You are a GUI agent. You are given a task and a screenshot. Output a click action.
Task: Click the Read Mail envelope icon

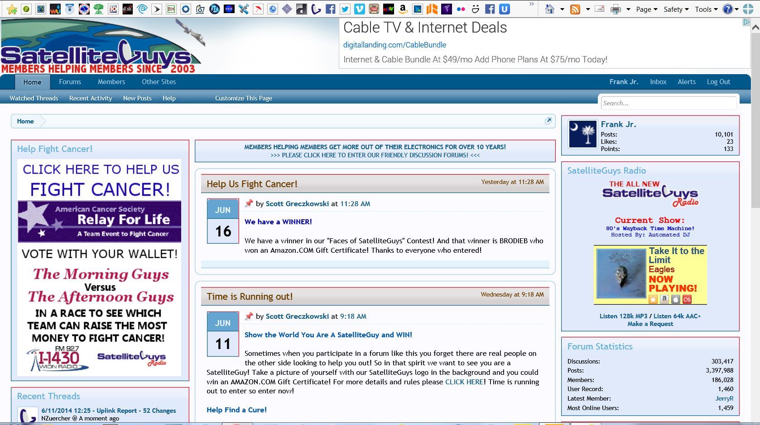tap(600, 9)
